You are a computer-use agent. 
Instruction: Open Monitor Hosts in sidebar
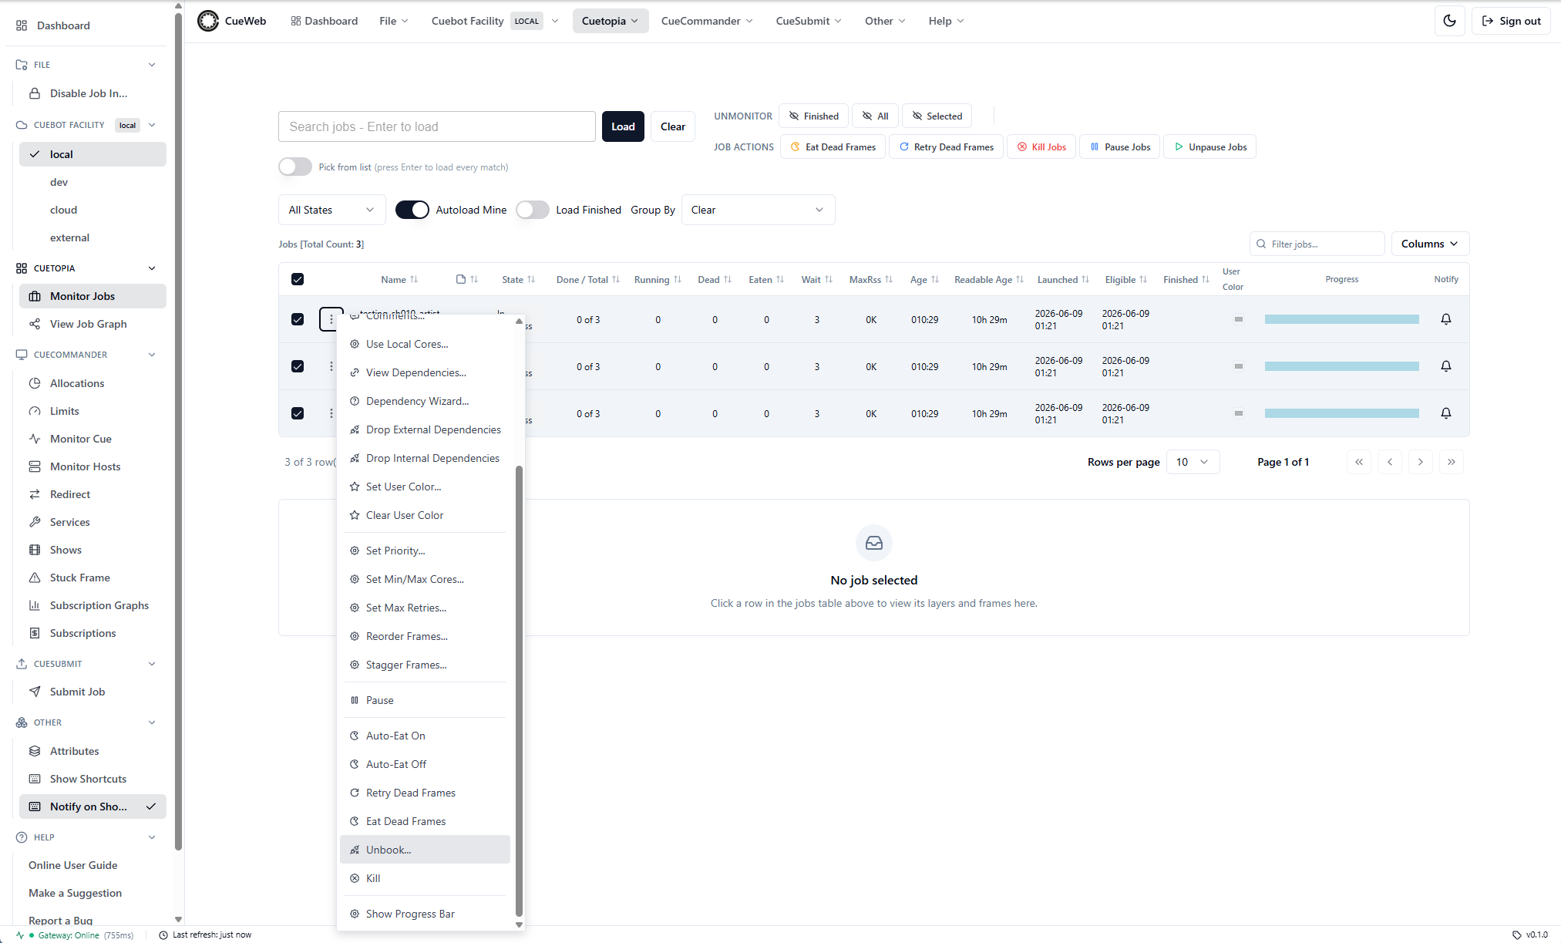click(93, 466)
